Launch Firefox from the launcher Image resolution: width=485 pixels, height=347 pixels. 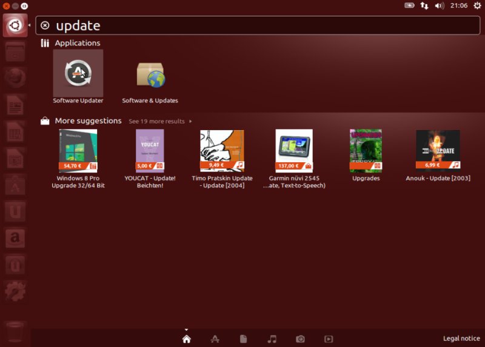click(x=15, y=78)
